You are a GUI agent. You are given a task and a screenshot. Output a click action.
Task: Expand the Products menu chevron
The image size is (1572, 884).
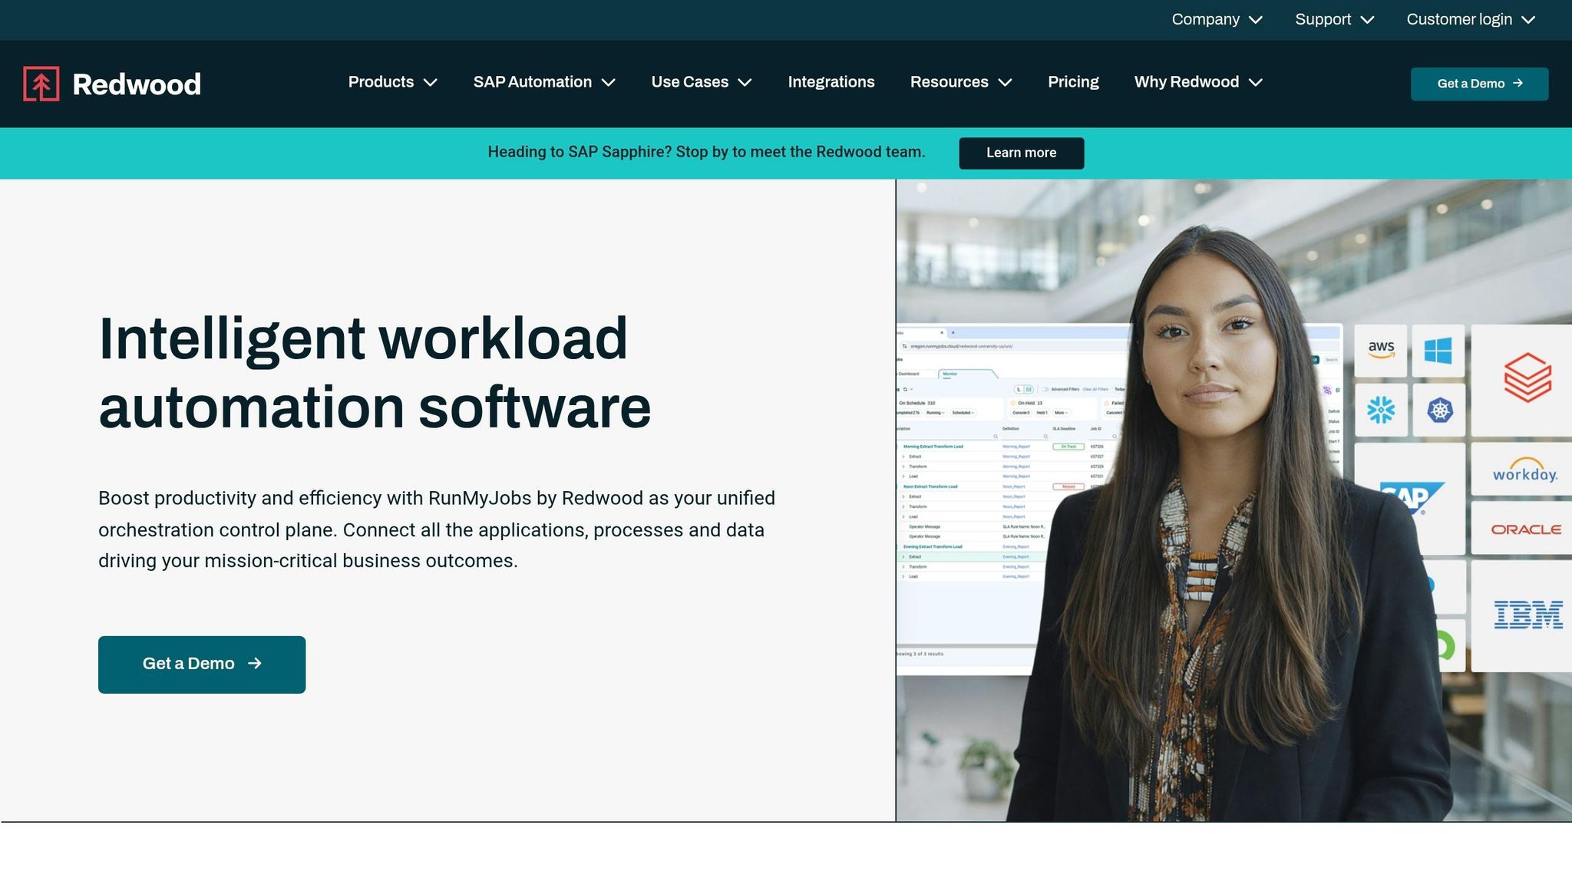431,82
